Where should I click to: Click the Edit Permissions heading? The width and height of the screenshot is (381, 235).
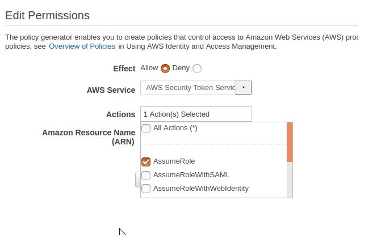coord(47,15)
